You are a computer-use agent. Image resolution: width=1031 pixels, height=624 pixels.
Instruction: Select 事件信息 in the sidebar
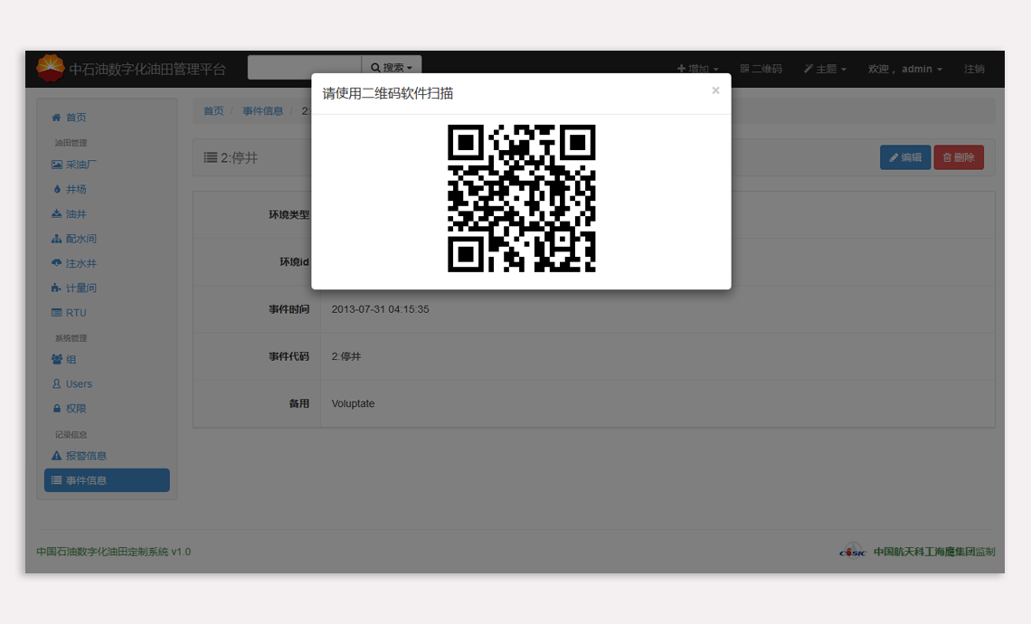pyautogui.click(x=107, y=480)
